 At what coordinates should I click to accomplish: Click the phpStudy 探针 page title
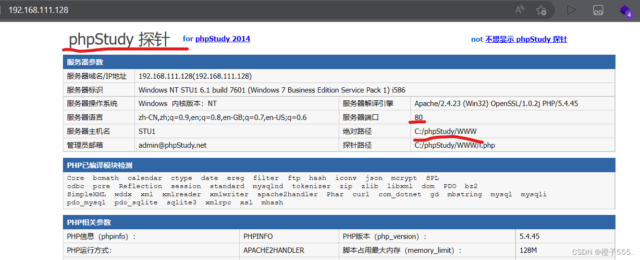tap(119, 39)
